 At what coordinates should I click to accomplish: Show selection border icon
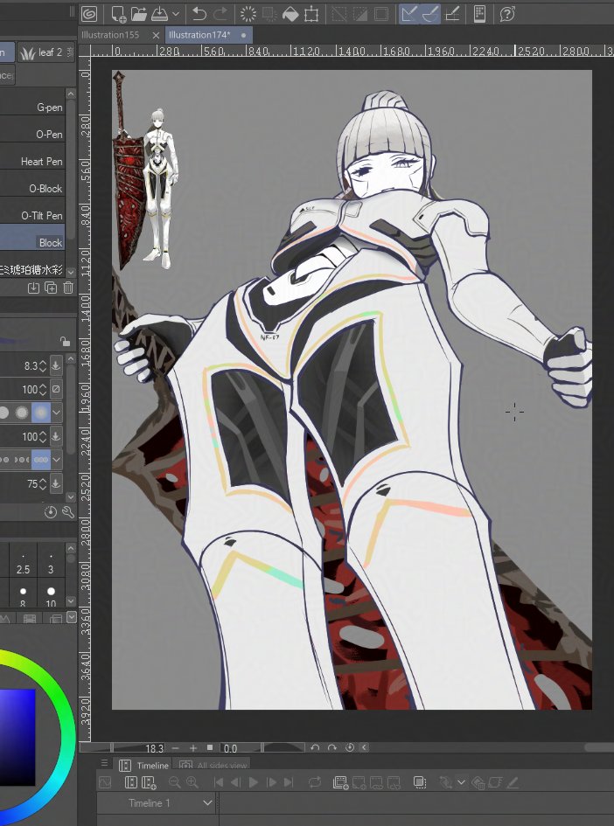[x=381, y=14]
